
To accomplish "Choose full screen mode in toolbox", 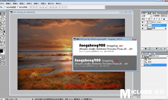I will tap(4, 60).
